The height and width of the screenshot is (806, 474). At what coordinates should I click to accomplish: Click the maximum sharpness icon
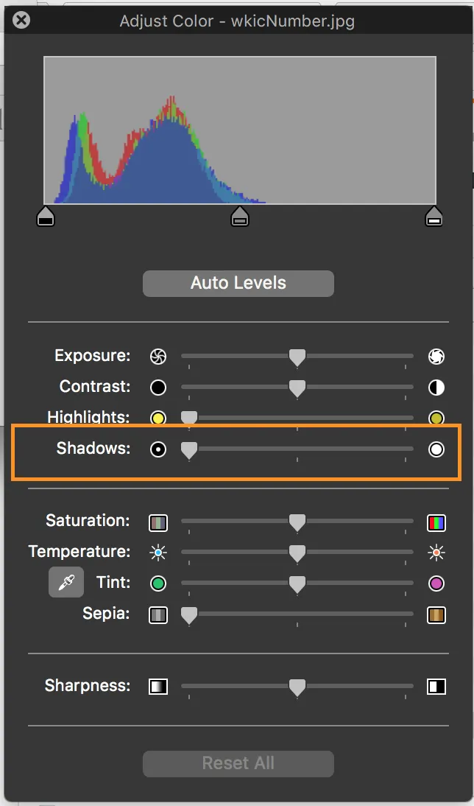point(436,687)
